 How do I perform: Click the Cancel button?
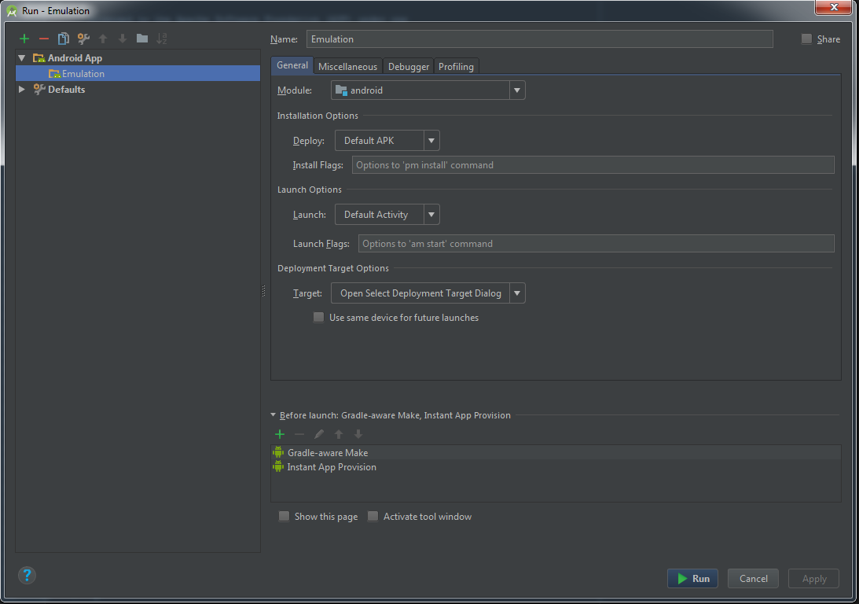coord(753,579)
